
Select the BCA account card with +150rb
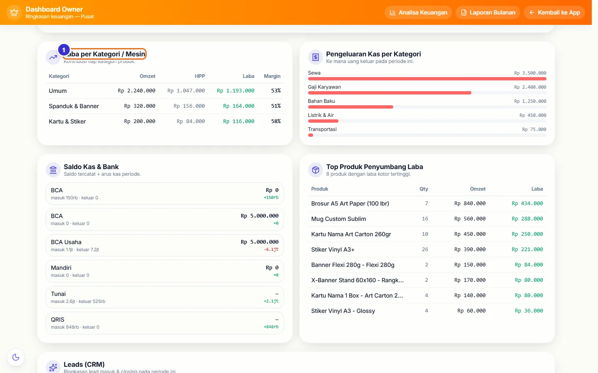165,194
